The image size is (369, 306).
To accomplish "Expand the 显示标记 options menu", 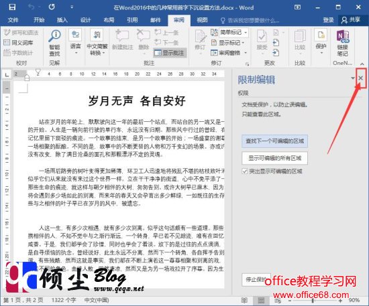I will coord(228,43).
